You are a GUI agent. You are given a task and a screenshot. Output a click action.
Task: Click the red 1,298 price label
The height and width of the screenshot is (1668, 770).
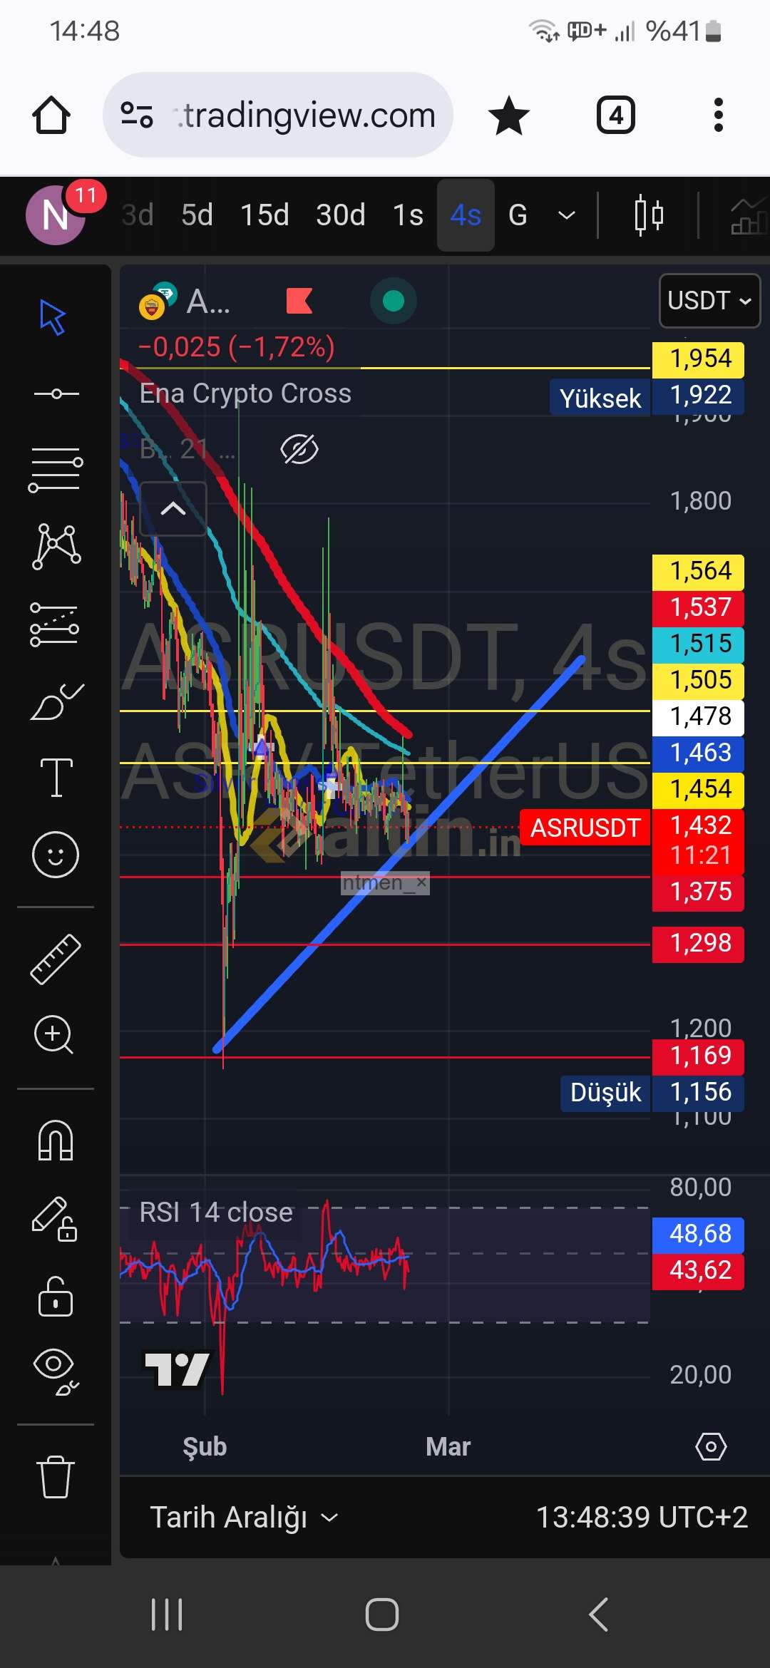coord(699,944)
